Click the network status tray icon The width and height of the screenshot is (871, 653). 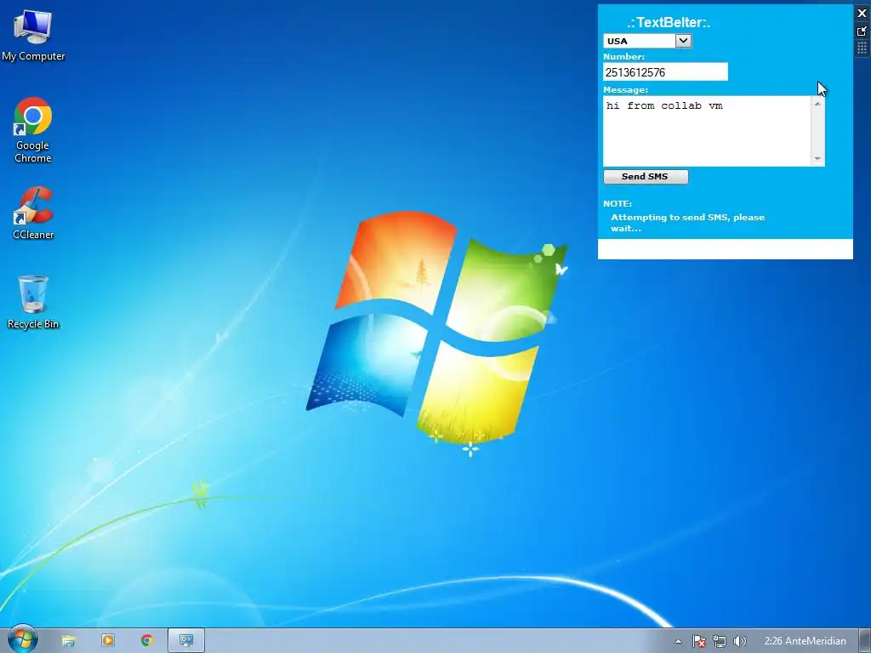[720, 641]
